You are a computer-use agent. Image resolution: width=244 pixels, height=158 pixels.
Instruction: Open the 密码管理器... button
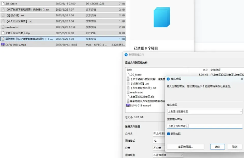186,147
